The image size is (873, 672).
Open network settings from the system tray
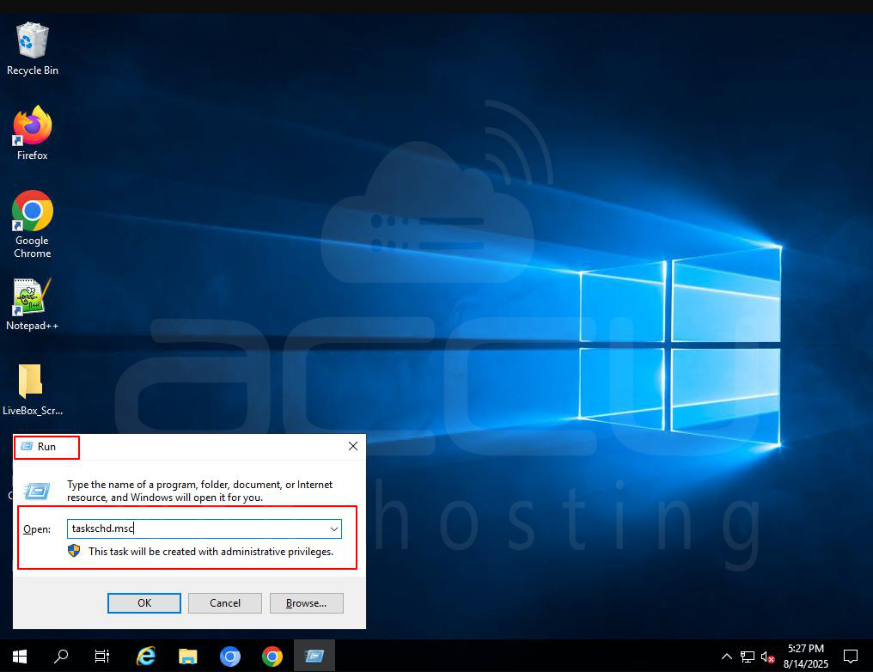click(x=747, y=656)
